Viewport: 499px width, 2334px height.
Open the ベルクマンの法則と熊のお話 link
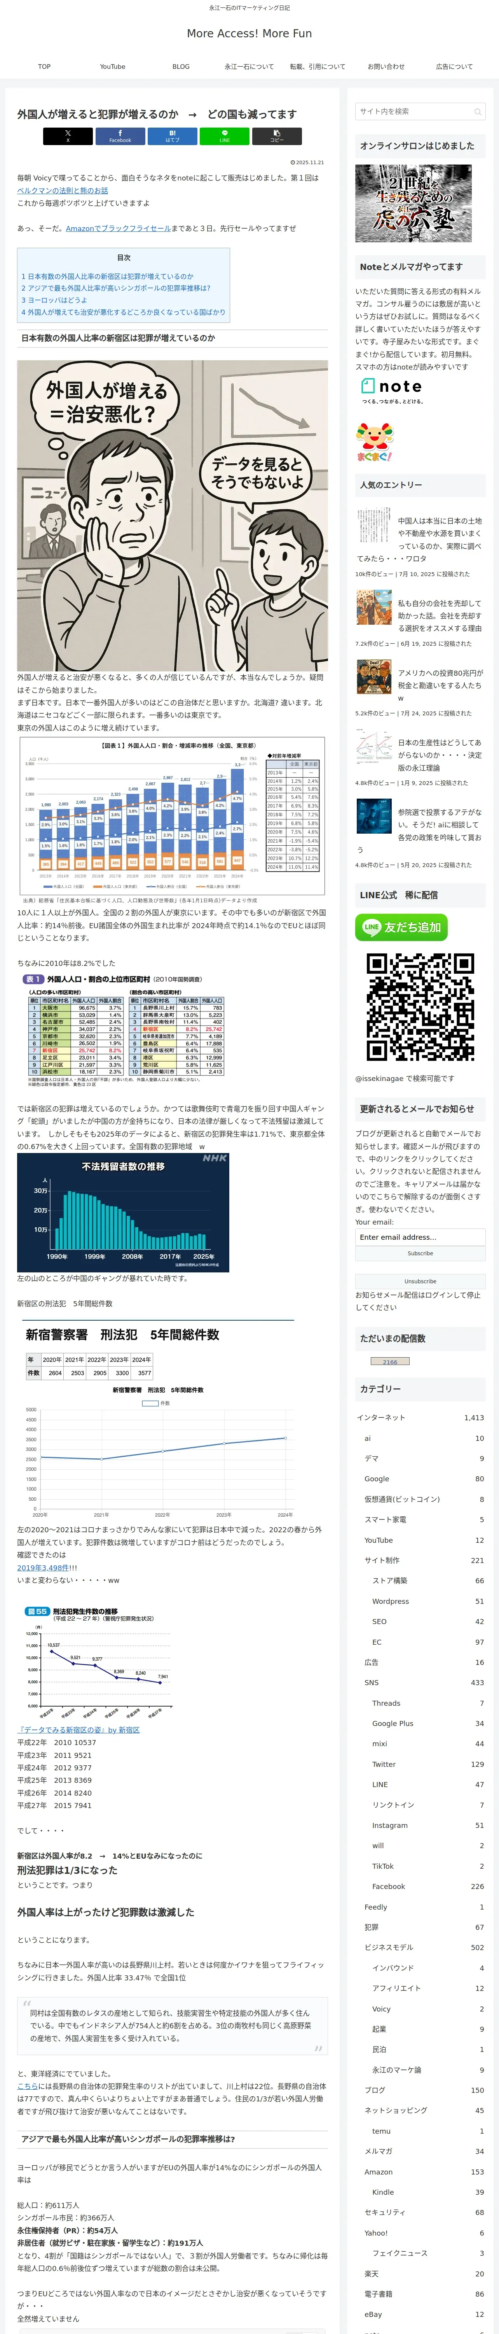coord(63,190)
